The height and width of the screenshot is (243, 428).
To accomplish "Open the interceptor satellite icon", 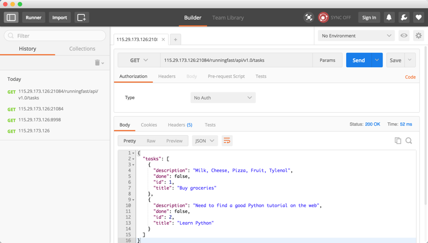I will coord(309,18).
